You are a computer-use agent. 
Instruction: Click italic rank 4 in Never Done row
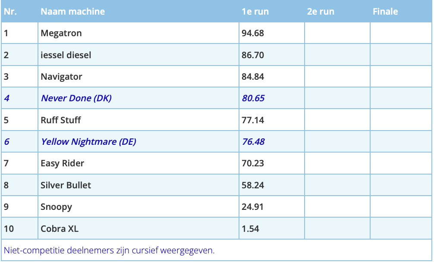point(6,98)
